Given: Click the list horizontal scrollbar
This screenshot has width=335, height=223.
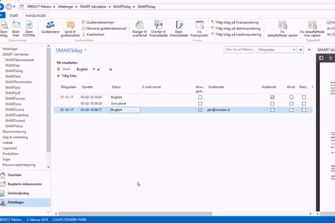Looking at the screenshot, I should 135,213.
